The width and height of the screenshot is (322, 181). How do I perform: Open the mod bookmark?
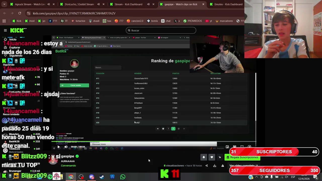(x=30, y=21)
